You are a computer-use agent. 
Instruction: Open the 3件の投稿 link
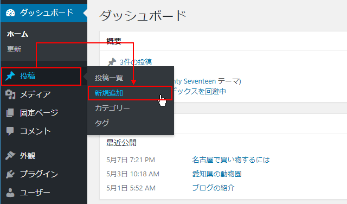pos(136,62)
